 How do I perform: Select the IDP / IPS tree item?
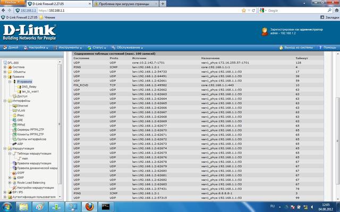[18, 192]
